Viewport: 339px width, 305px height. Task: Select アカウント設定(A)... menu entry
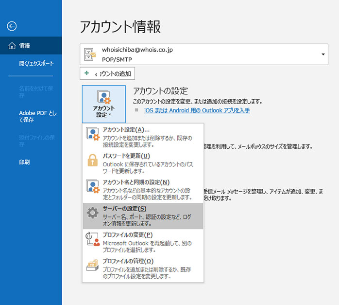coord(126,130)
